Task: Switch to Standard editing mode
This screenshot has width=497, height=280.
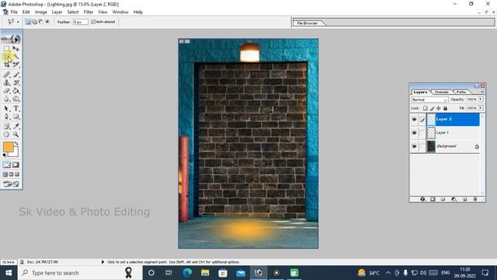Action: point(7,165)
